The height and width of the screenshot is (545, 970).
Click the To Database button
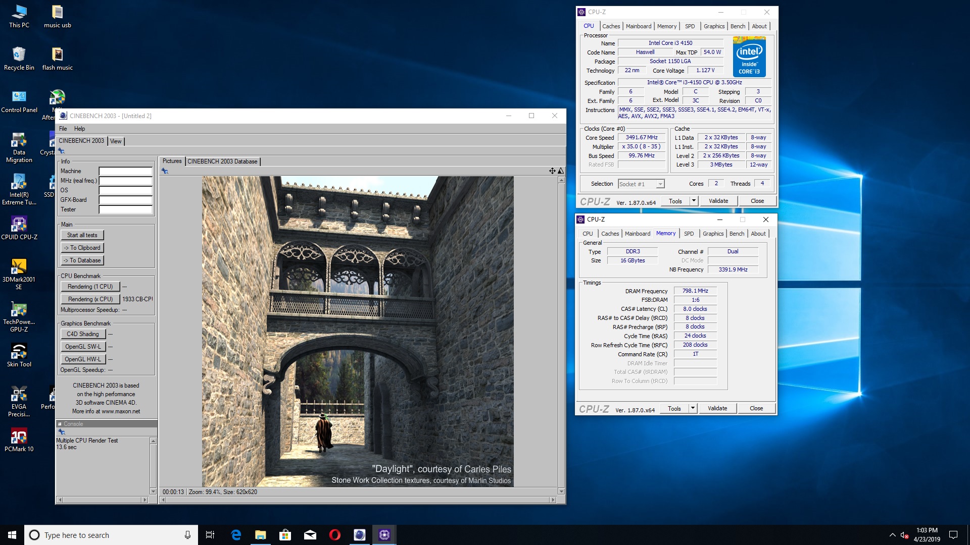point(82,260)
